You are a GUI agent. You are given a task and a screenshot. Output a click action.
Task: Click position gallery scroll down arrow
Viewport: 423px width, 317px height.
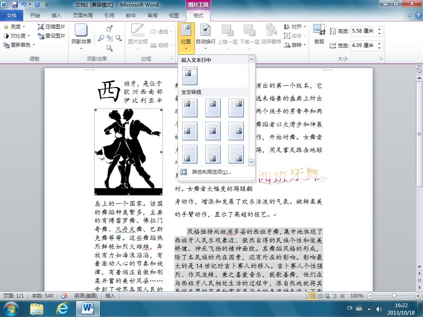pos(251,162)
